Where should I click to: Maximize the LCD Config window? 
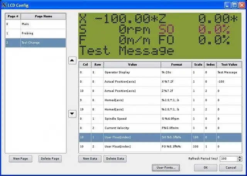pos(235,5)
